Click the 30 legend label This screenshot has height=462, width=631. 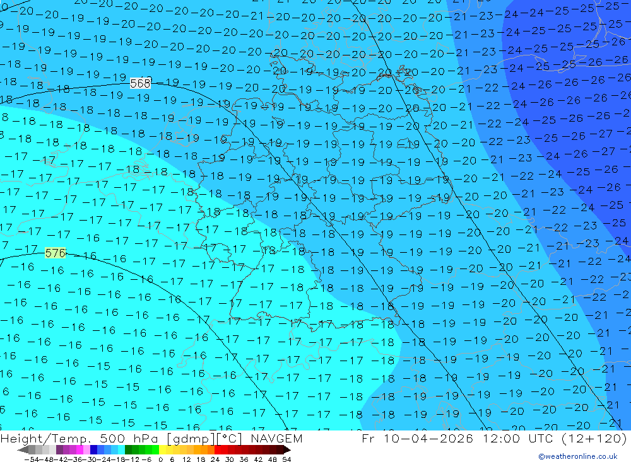coord(230,459)
